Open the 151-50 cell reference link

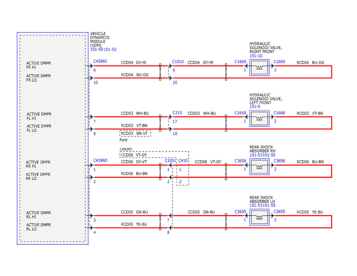96,49
